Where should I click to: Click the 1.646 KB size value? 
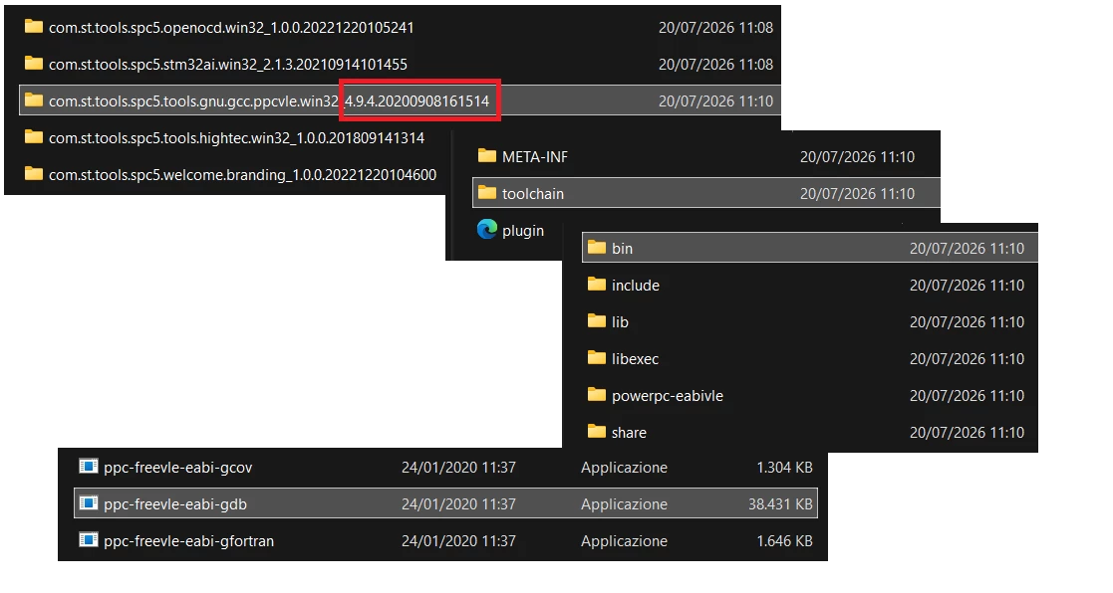click(x=784, y=541)
